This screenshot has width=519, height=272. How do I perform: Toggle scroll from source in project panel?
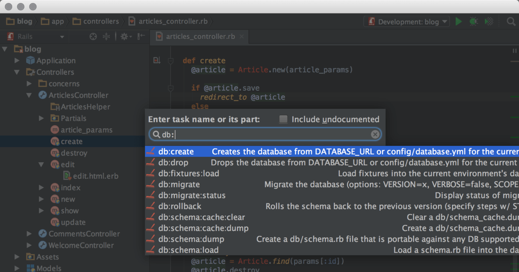pyautogui.click(x=93, y=36)
